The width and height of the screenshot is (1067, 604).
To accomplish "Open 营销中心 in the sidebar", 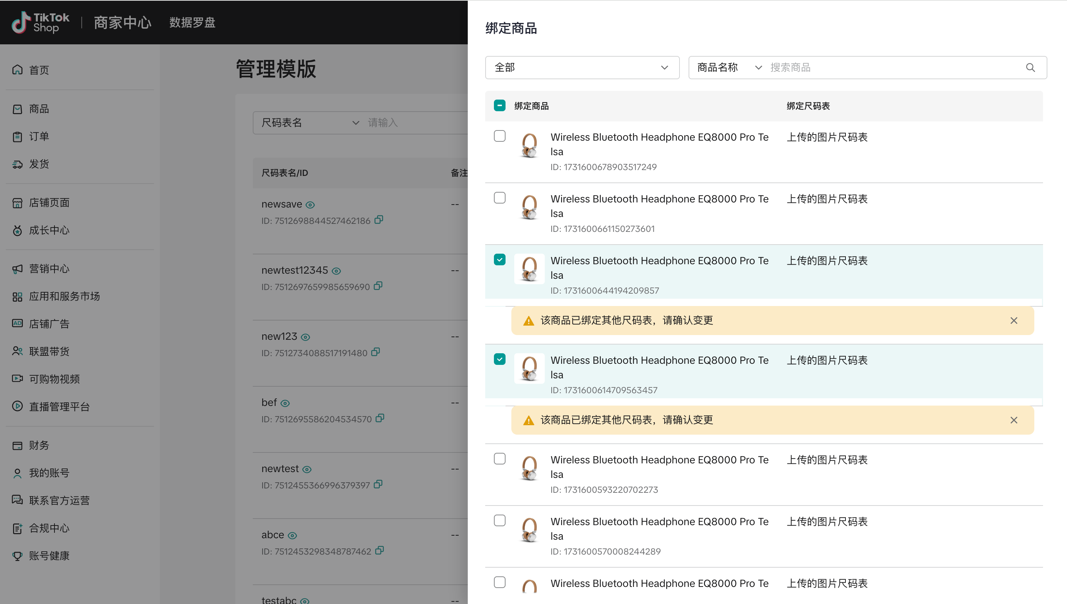I will [49, 269].
